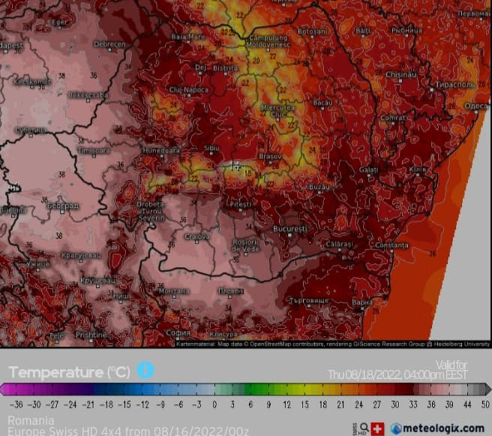The height and width of the screenshot is (436, 492).
Task: Click the 0 degree mark on temperature scale
Action: coord(215,403)
